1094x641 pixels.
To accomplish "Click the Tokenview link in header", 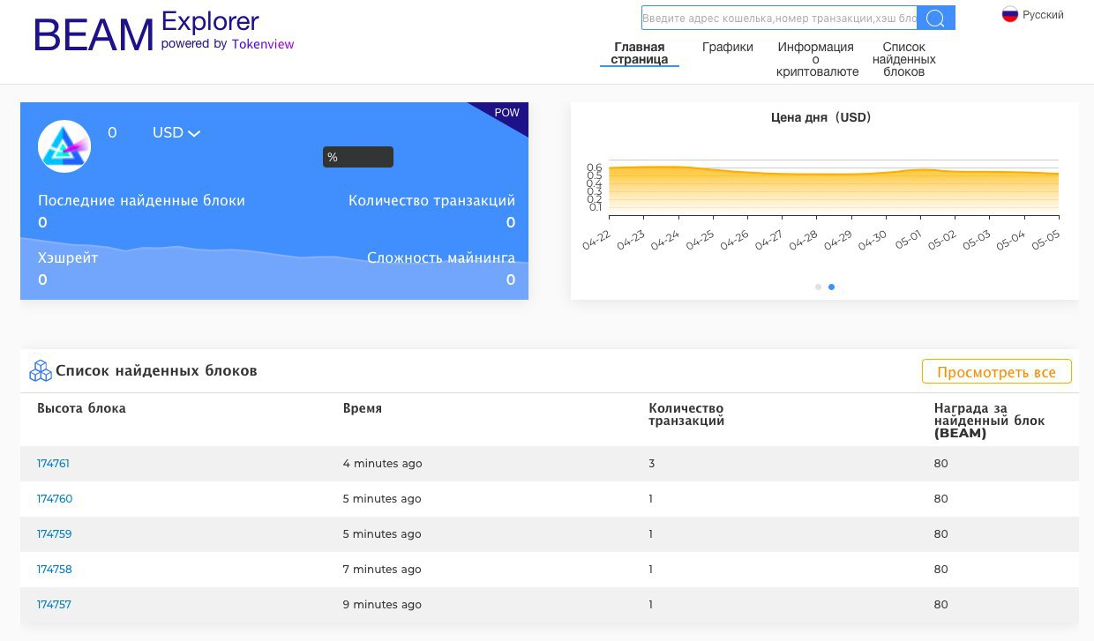I will [263, 44].
